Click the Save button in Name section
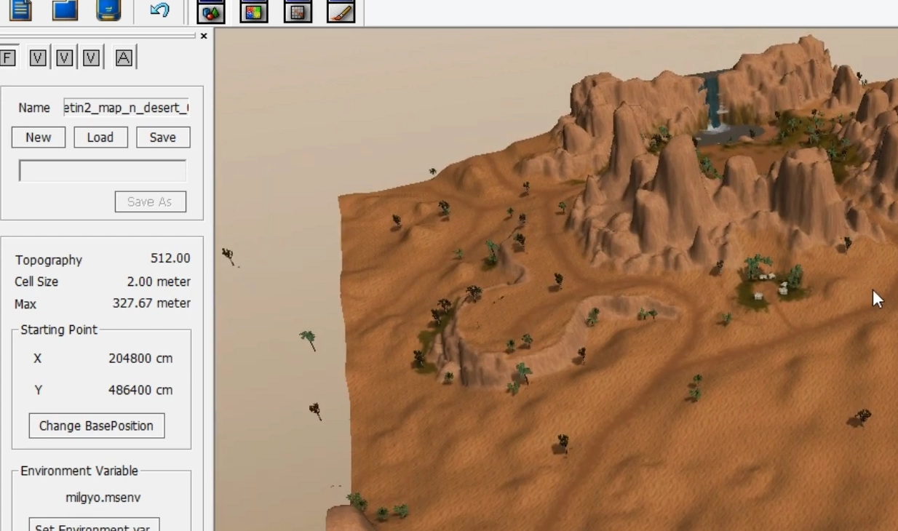The height and width of the screenshot is (531, 898). point(163,137)
